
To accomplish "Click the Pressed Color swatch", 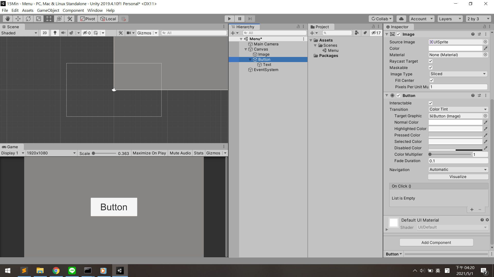I will (455, 135).
